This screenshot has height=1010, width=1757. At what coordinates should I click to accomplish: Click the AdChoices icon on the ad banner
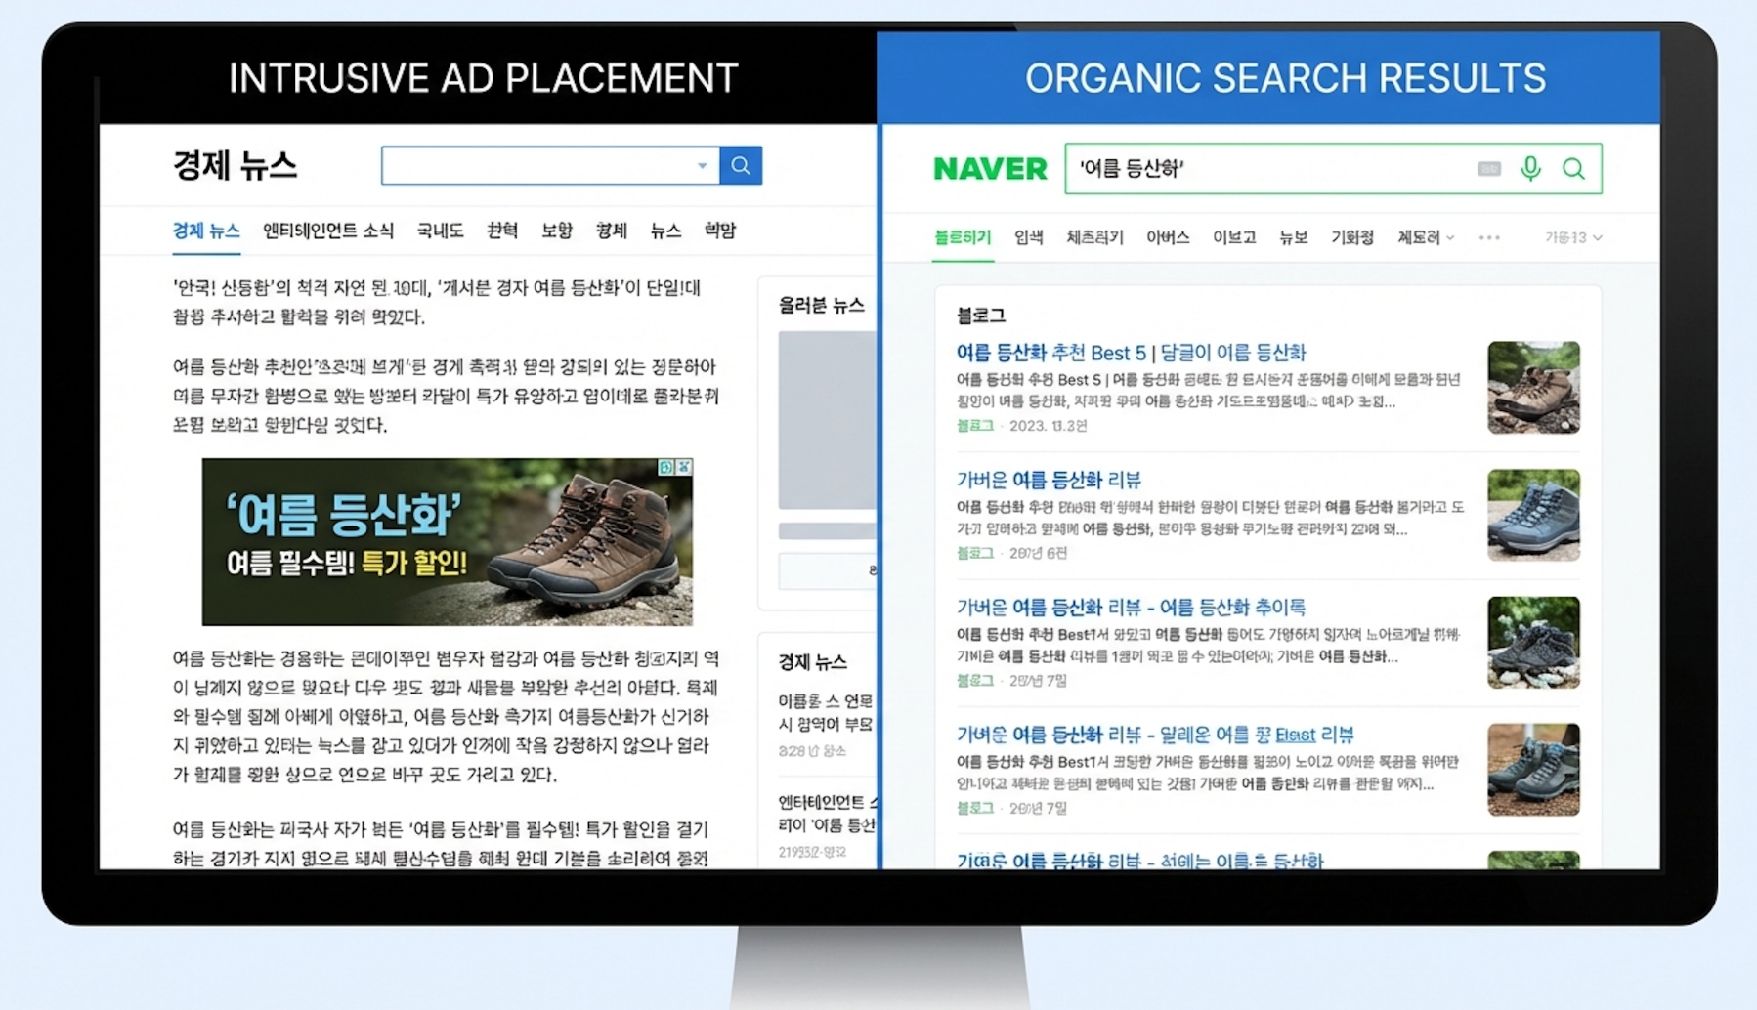(x=665, y=467)
